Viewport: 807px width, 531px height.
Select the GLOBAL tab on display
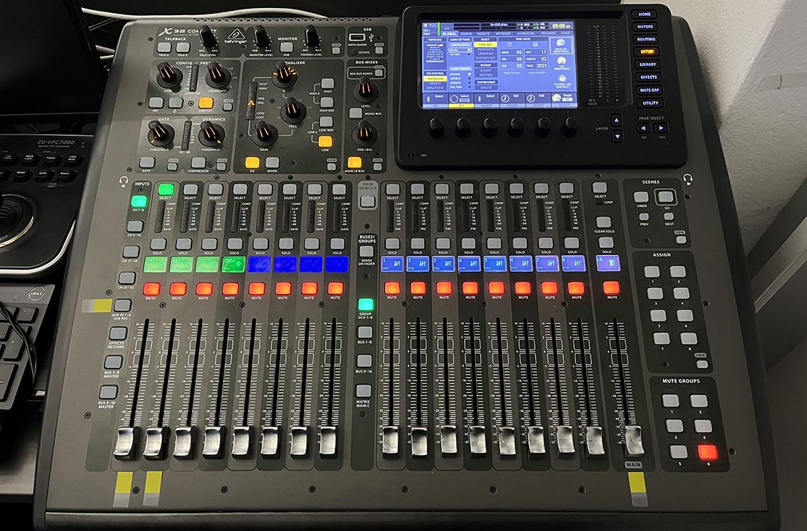coord(449,33)
